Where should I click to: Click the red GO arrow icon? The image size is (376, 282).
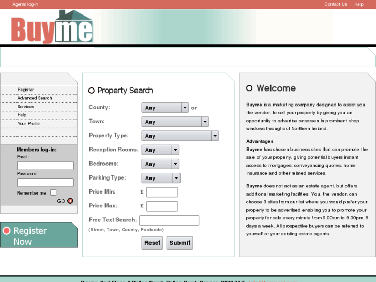(x=70, y=201)
